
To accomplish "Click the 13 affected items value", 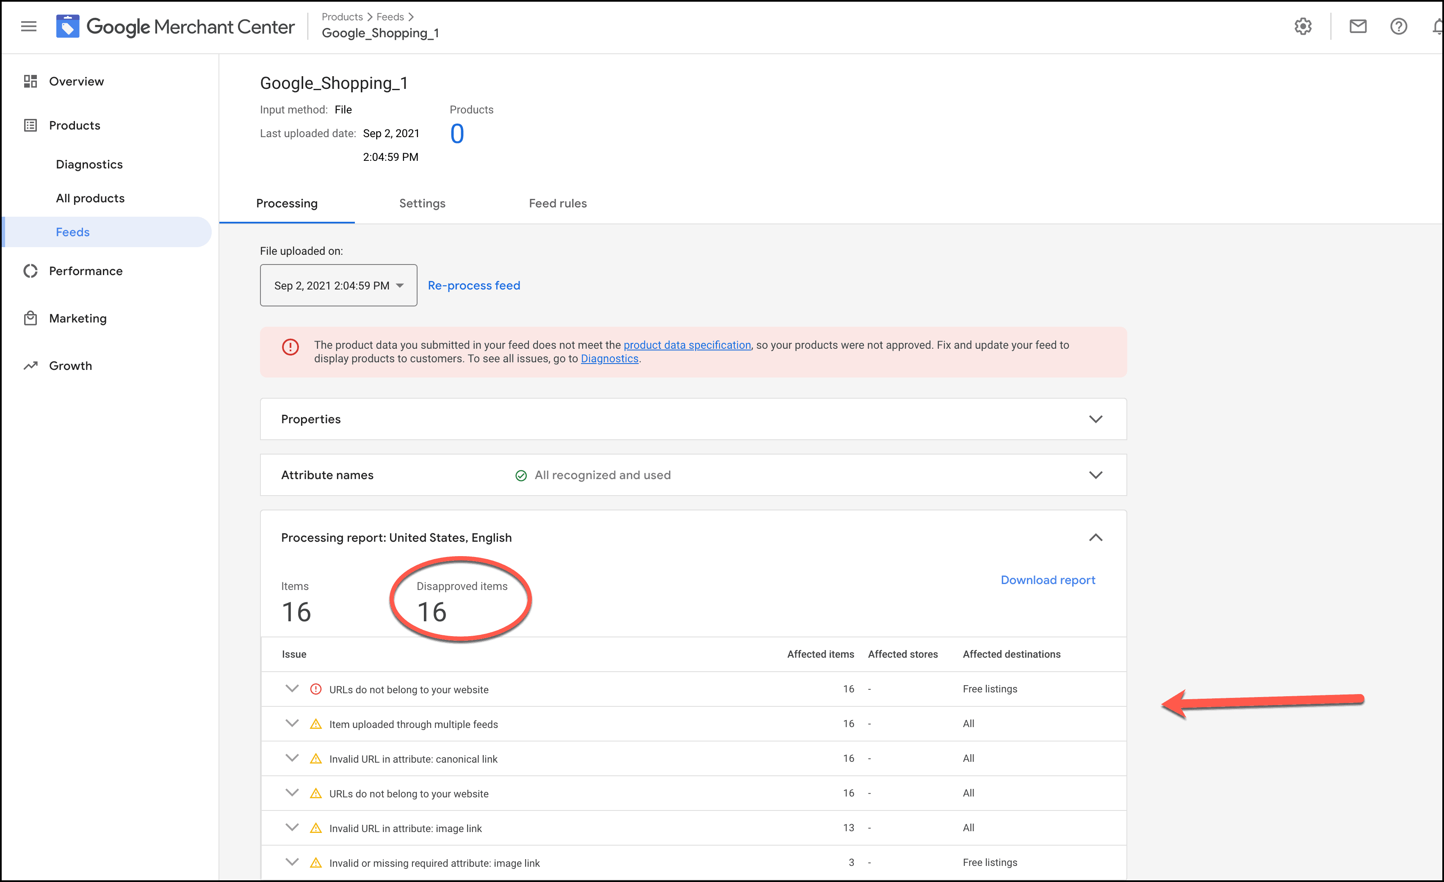I will click(849, 827).
